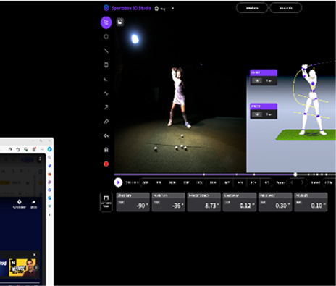
Task: Select the rectangle shape tool in sidebar
Action: [x=106, y=65]
